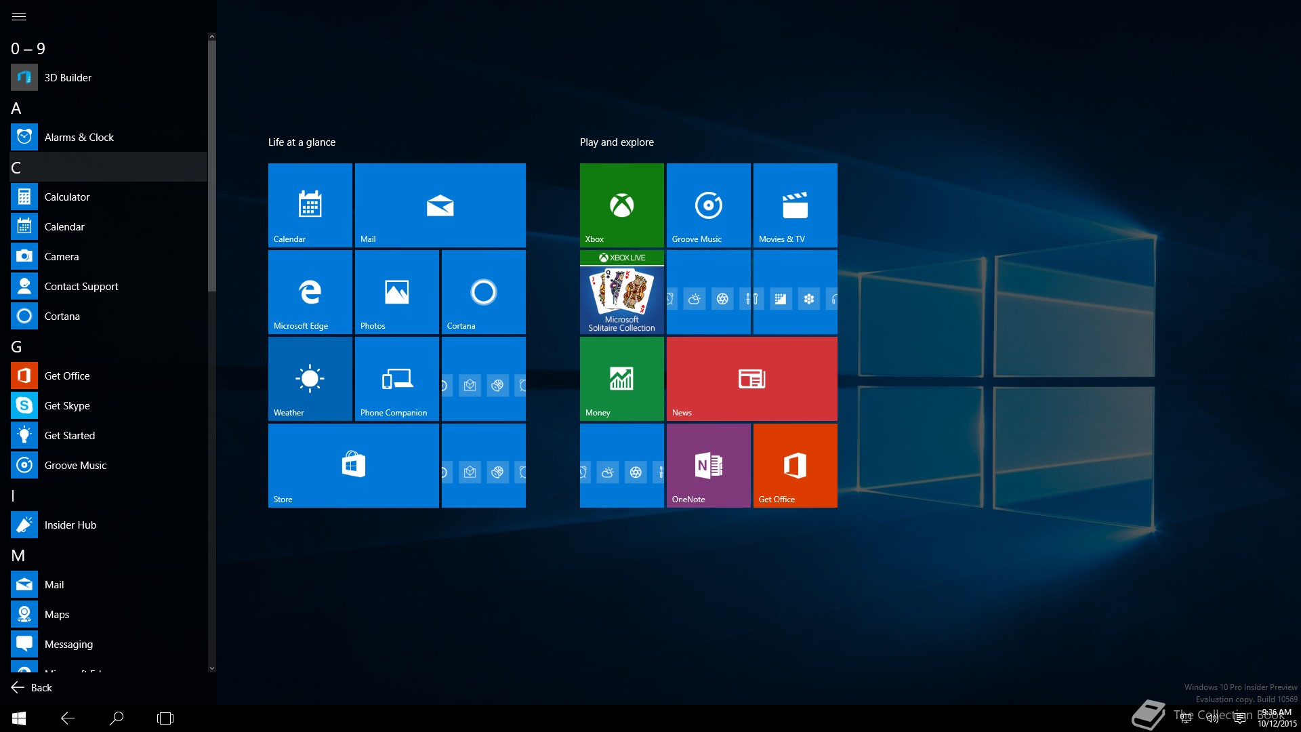This screenshot has width=1301, height=732.
Task: Launch Alarms & Clock from the app list
Action: pos(108,137)
